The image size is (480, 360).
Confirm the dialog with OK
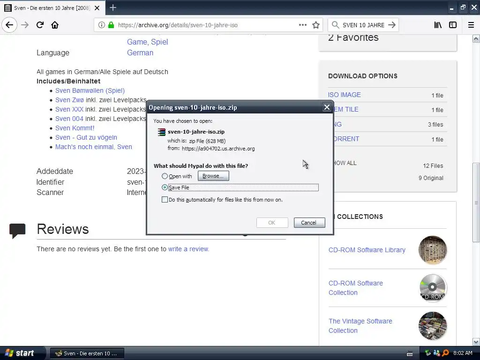coord(272,223)
